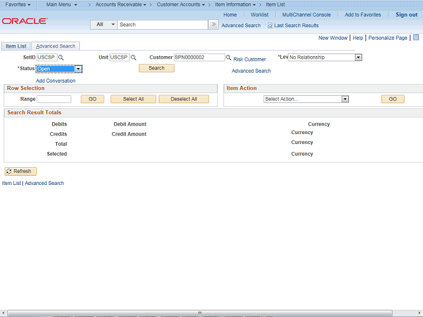
Task: Click the Select All button
Action: (x=134, y=99)
